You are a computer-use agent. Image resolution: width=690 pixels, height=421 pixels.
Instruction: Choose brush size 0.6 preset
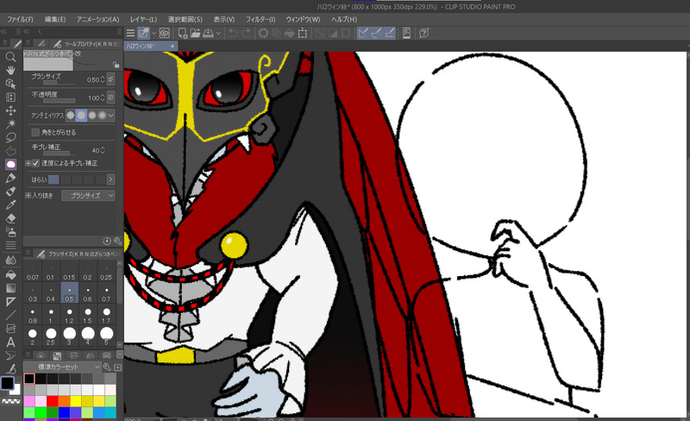click(88, 294)
